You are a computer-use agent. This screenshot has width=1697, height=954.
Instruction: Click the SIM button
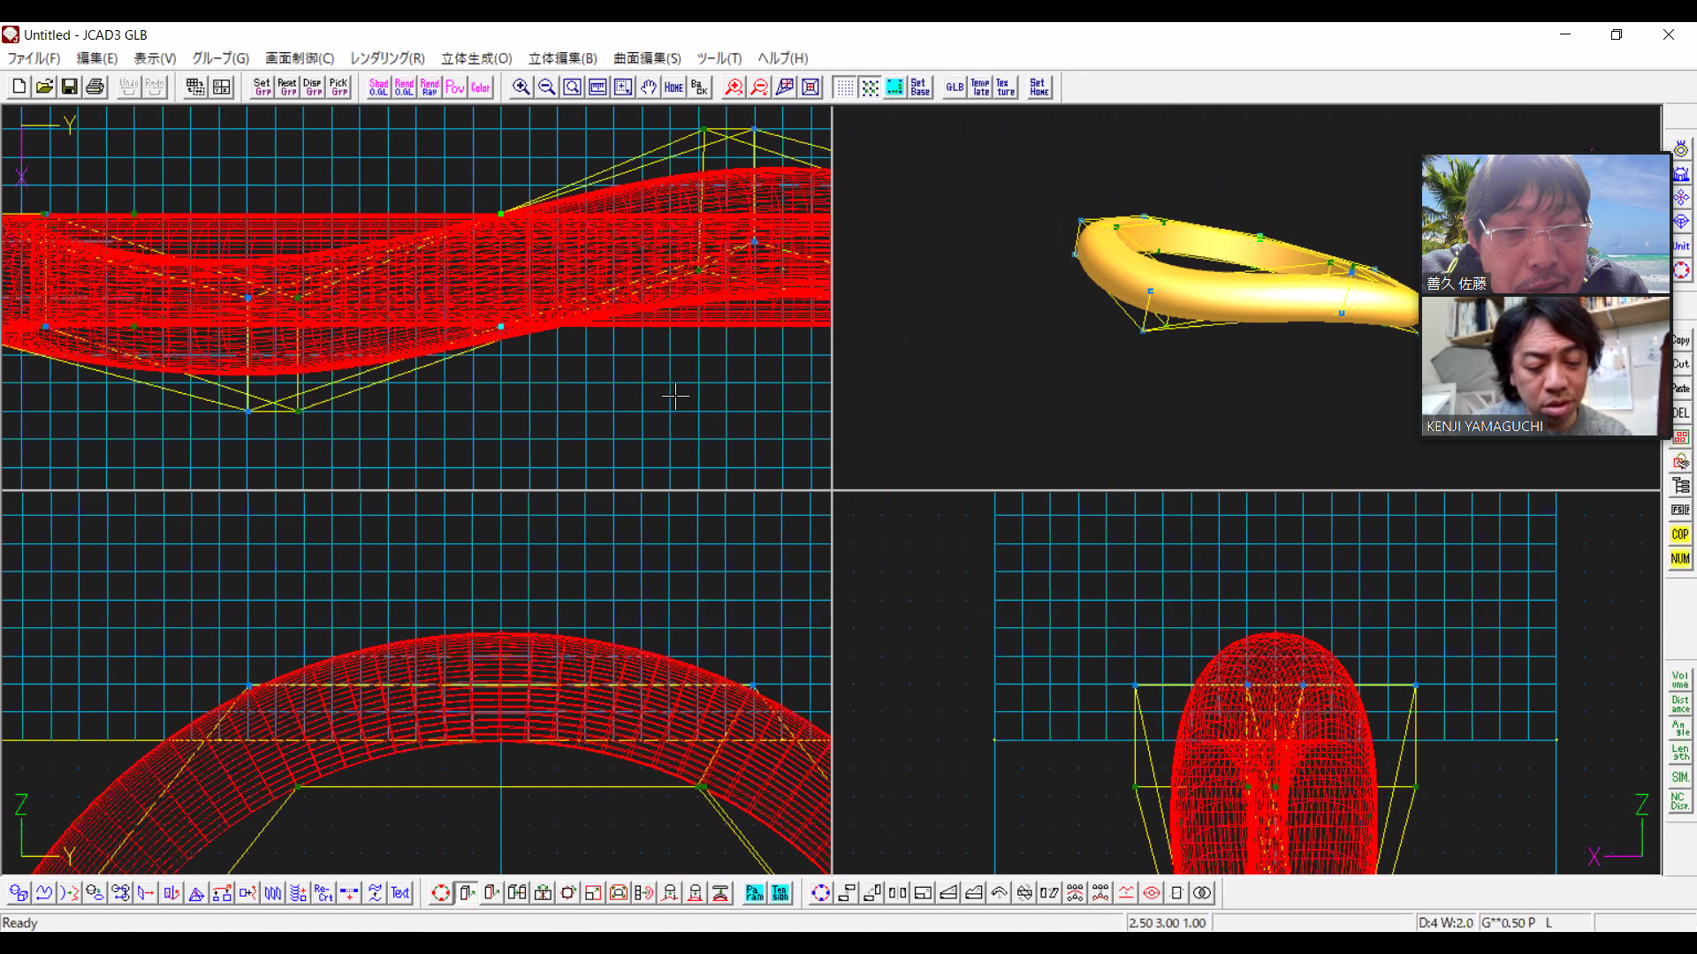coord(1680,776)
